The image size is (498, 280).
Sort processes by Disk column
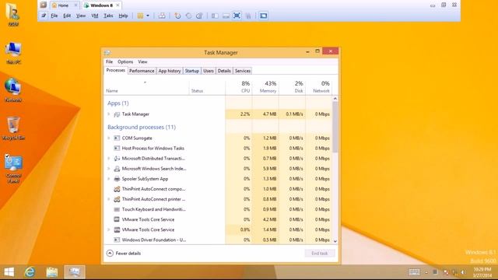tap(293, 87)
